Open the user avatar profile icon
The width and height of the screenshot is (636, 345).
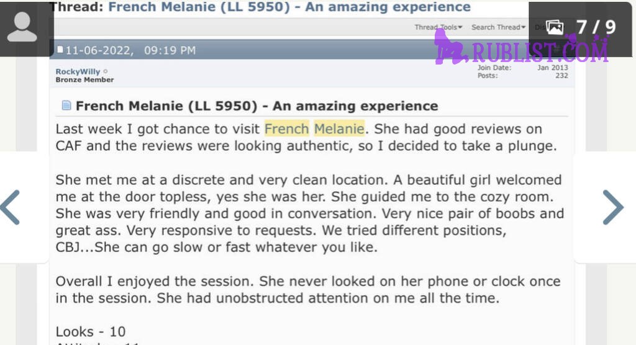click(x=22, y=27)
